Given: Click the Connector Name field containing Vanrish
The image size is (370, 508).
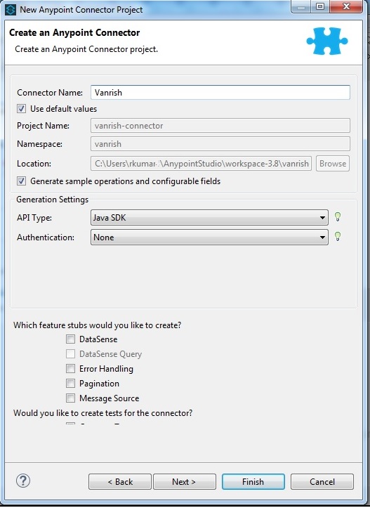Looking at the screenshot, I should click(x=220, y=92).
